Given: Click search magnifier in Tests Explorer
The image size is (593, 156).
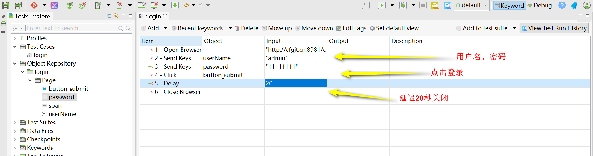Looking at the screenshot, I should pyautogui.click(x=121, y=28).
